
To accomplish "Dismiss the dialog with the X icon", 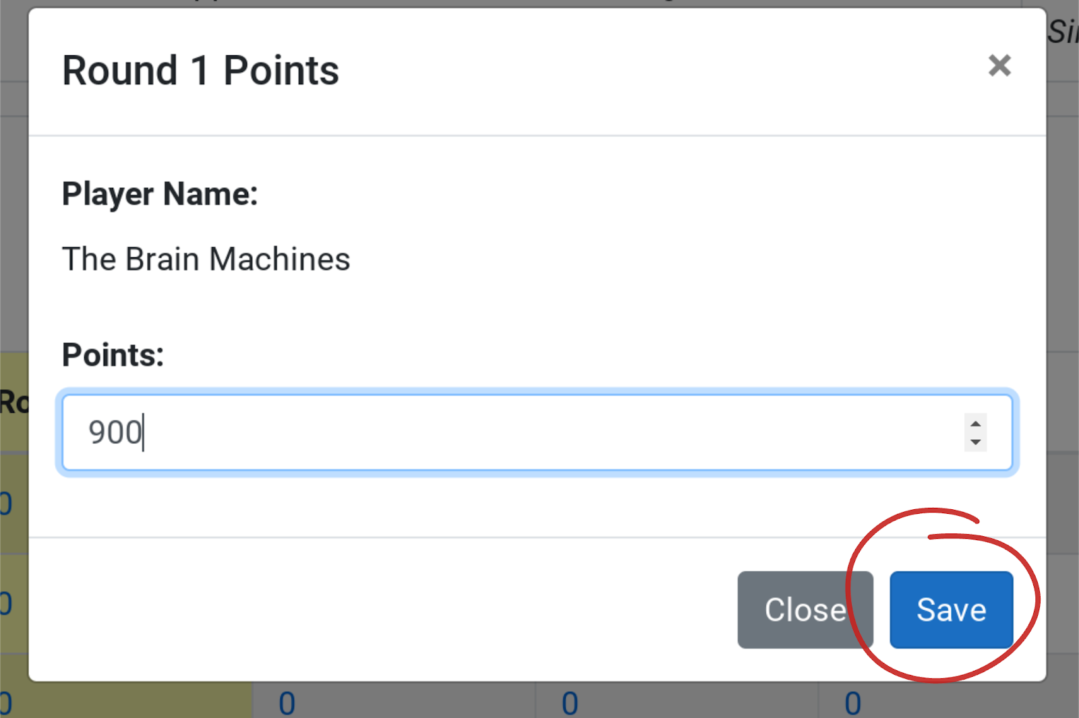I will [x=999, y=66].
